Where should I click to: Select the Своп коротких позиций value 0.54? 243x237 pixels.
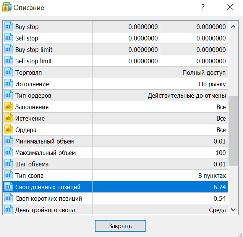[x=219, y=198]
